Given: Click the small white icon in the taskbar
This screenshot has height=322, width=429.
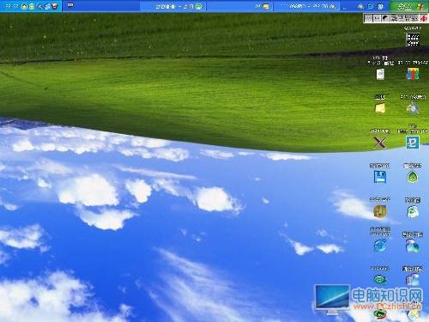Looking at the screenshot, I should pos(70,5).
